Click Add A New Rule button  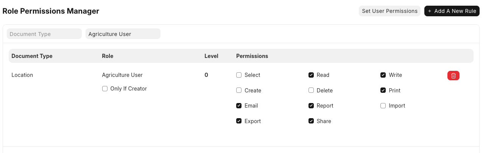(452, 11)
